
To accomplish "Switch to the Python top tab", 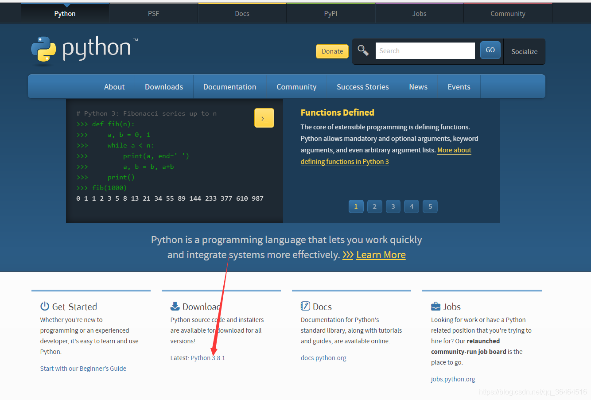I will pyautogui.click(x=65, y=14).
